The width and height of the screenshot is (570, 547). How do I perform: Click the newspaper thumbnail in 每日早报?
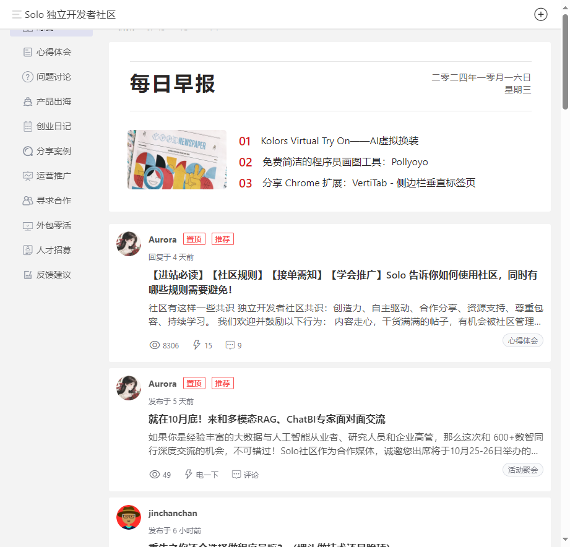pyautogui.click(x=177, y=160)
